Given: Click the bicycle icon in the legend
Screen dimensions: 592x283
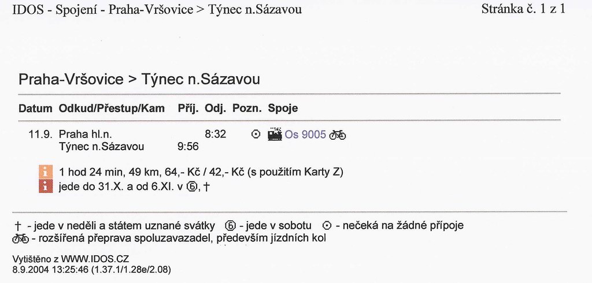Looking at the screenshot, I should (20, 239).
